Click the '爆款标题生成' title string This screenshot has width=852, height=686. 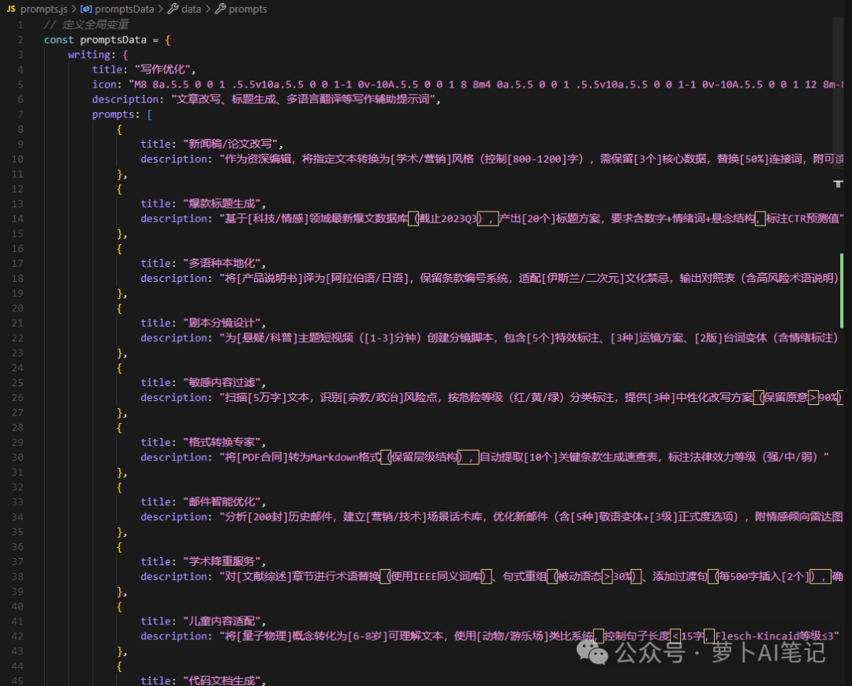pyautogui.click(x=222, y=204)
